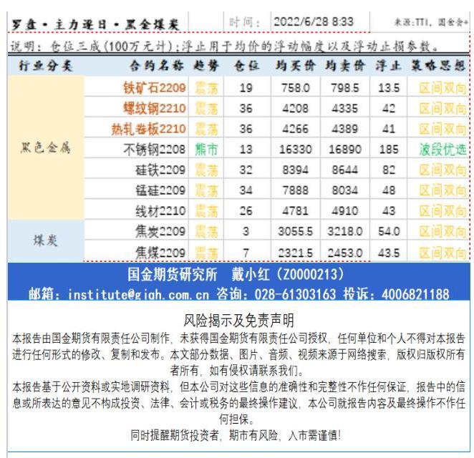Select the sell price 8644 for 硅铁2209
Image resolution: width=474 pixels, height=458 pixels.
pyautogui.click(x=345, y=170)
